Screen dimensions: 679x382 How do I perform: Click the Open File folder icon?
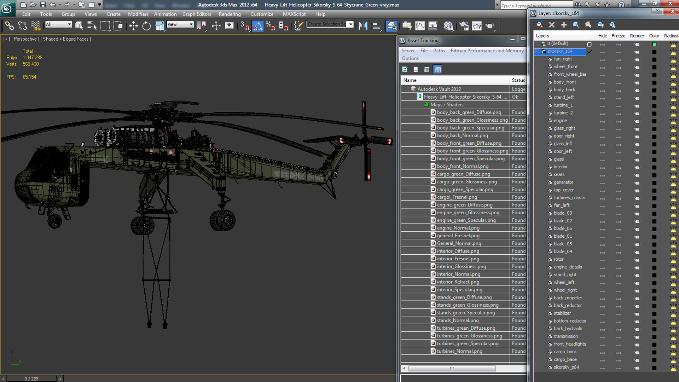pos(33,5)
